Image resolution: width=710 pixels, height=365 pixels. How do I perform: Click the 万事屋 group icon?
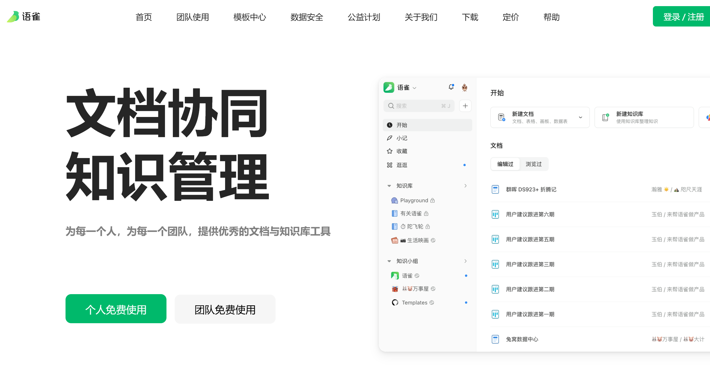point(395,289)
